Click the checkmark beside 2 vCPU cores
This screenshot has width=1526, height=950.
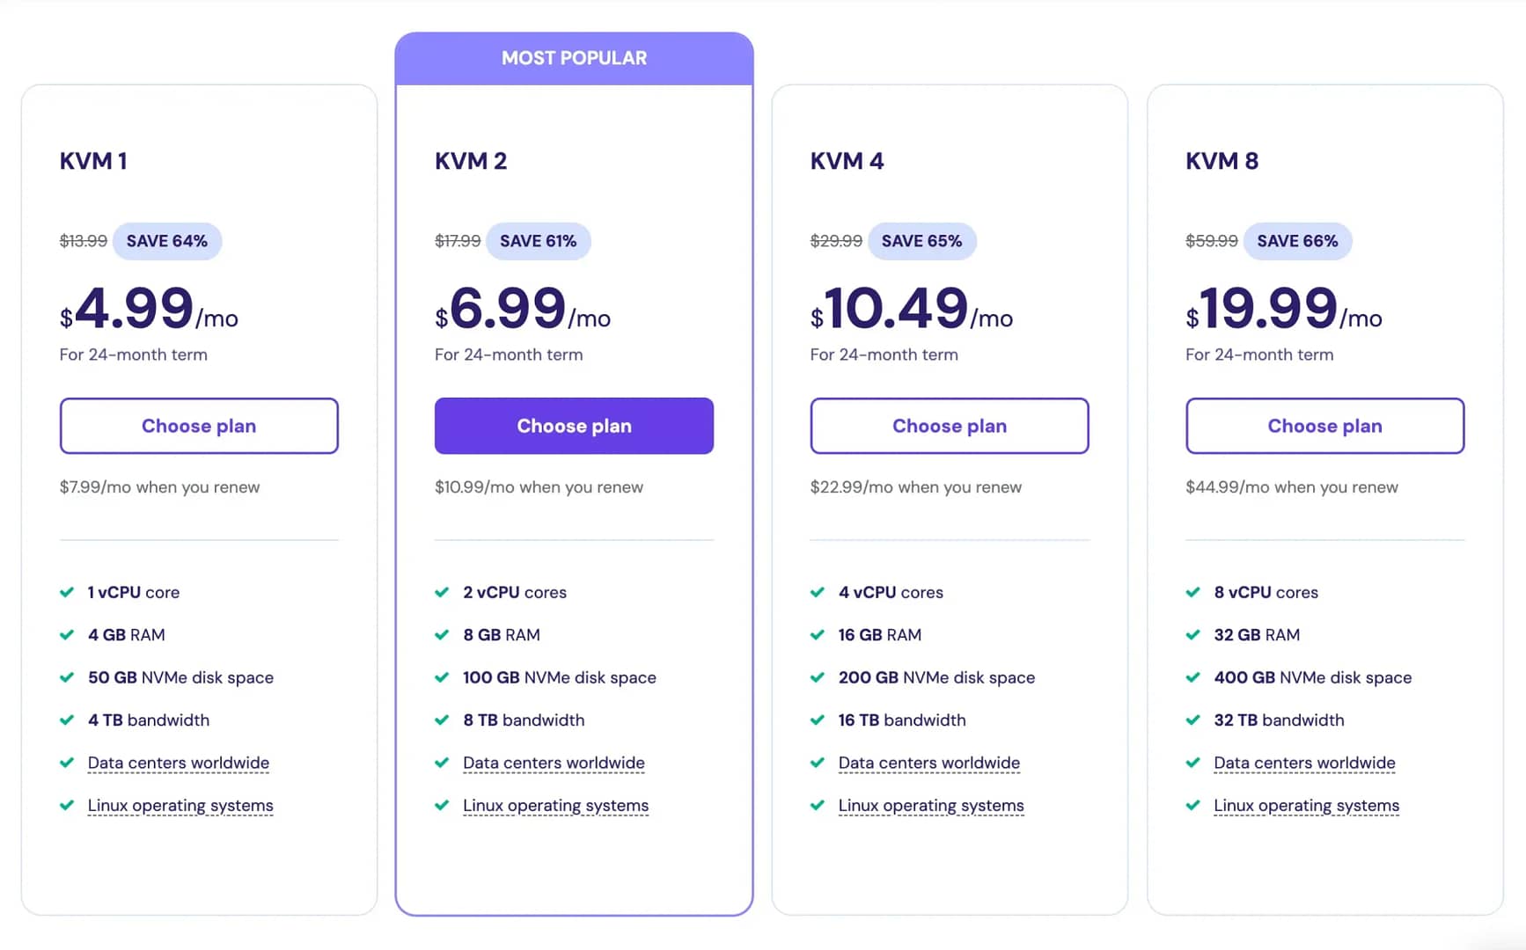(x=442, y=592)
